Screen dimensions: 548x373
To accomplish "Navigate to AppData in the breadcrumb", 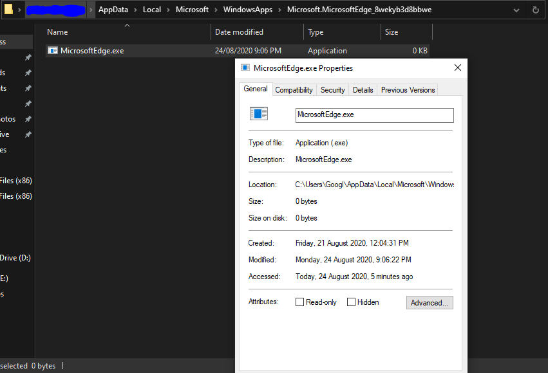I will click(x=113, y=10).
